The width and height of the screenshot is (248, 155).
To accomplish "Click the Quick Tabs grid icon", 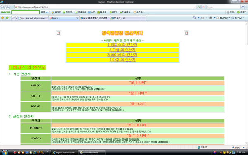I will tap(13, 18).
